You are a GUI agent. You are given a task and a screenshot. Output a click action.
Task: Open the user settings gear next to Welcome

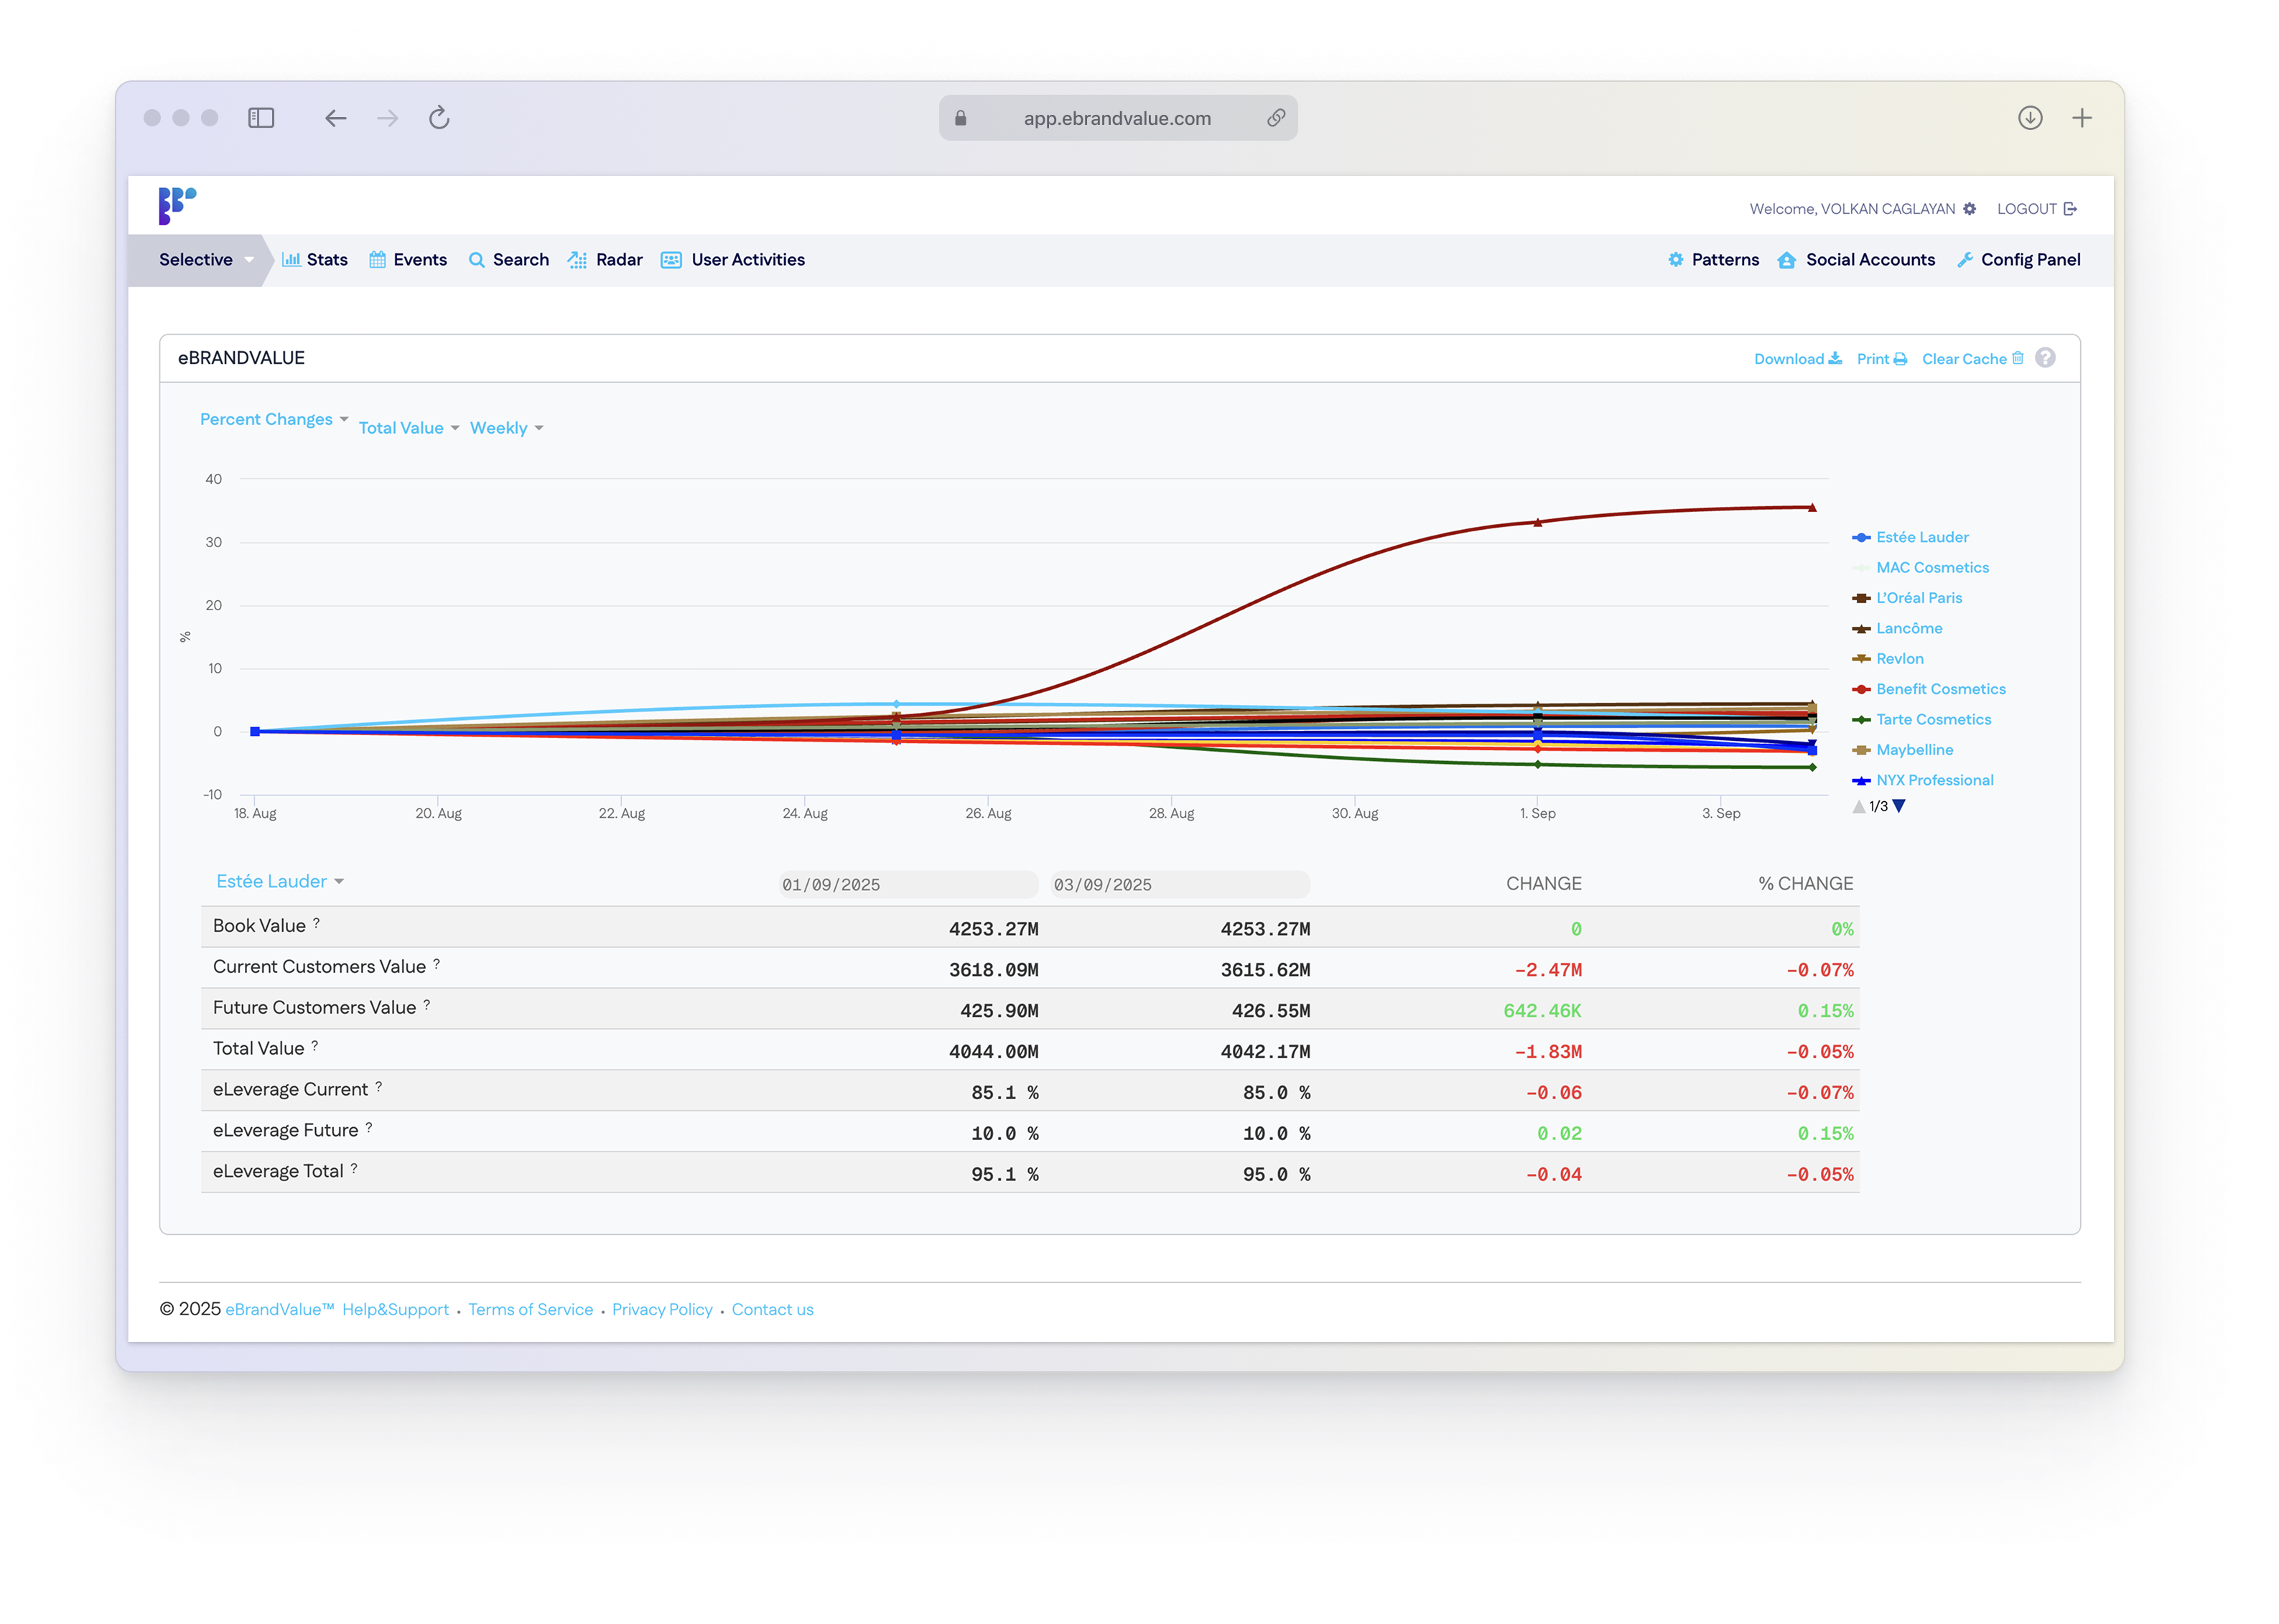coord(1969,208)
